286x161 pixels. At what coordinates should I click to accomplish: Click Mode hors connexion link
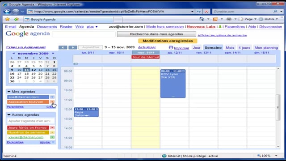pos(165,27)
